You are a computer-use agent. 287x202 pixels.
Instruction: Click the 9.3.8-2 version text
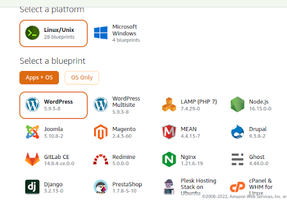click(257, 136)
